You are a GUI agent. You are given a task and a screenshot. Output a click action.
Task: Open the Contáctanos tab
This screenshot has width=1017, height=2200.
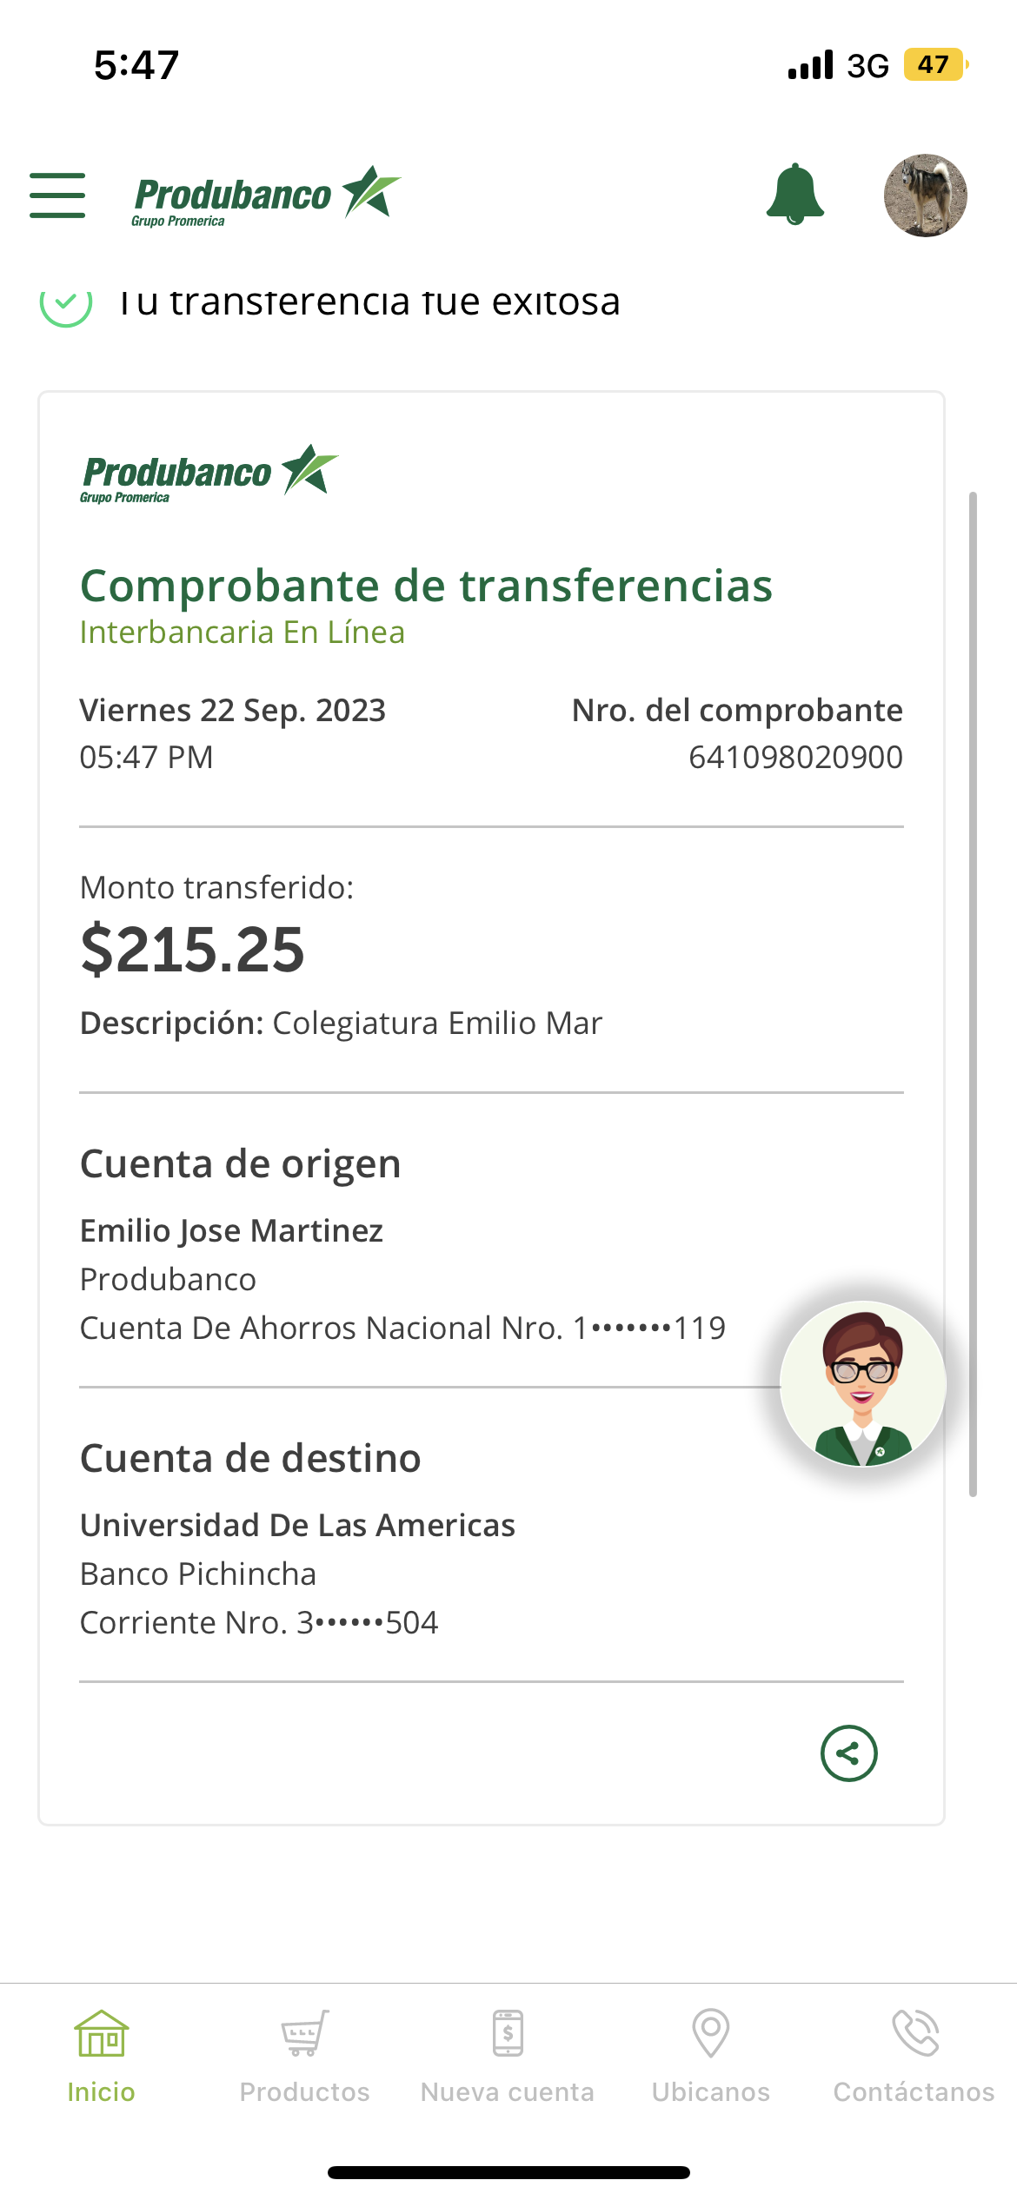coord(914,2055)
